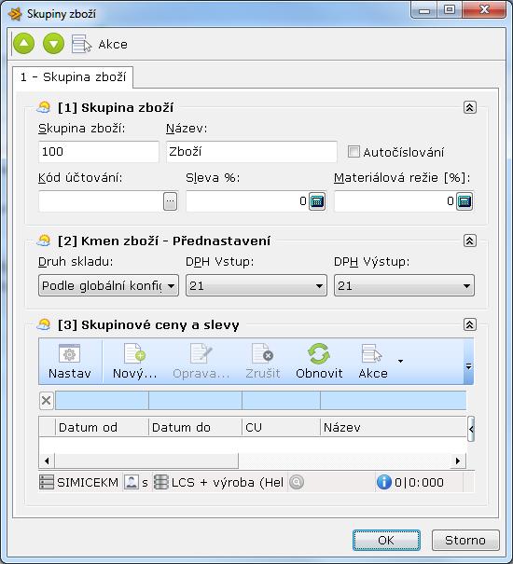Open the Nastav settings icon in grid toolbar

[x=69, y=354]
